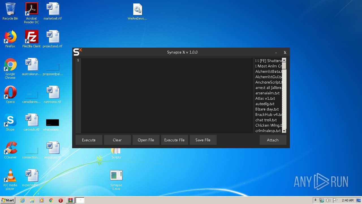The image size is (362, 204).
Task: Select the arrest all jailbreak script
Action: point(268,88)
